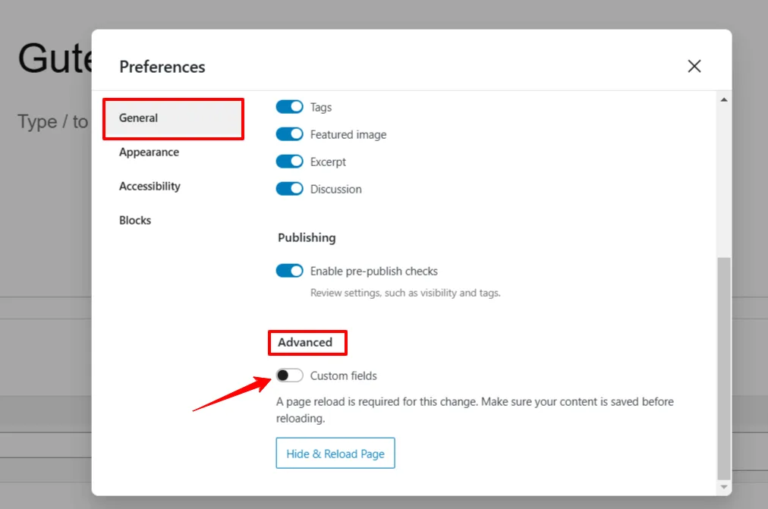Click the Tags label text
This screenshot has width=768, height=509.
(321, 108)
